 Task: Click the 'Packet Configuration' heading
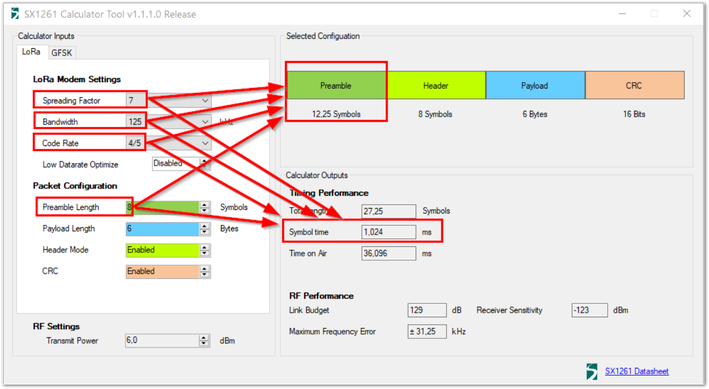[75, 186]
